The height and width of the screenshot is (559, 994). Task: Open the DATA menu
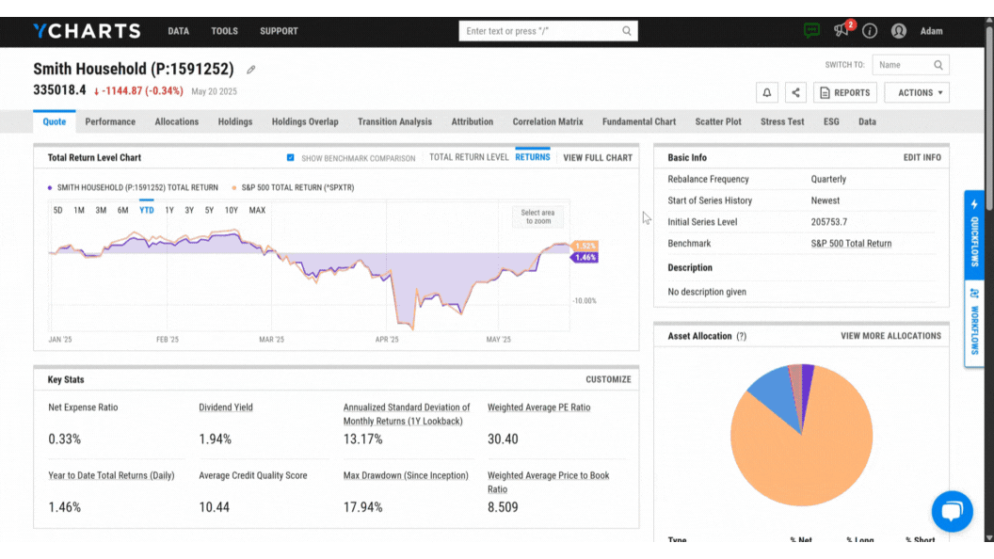coord(178,31)
